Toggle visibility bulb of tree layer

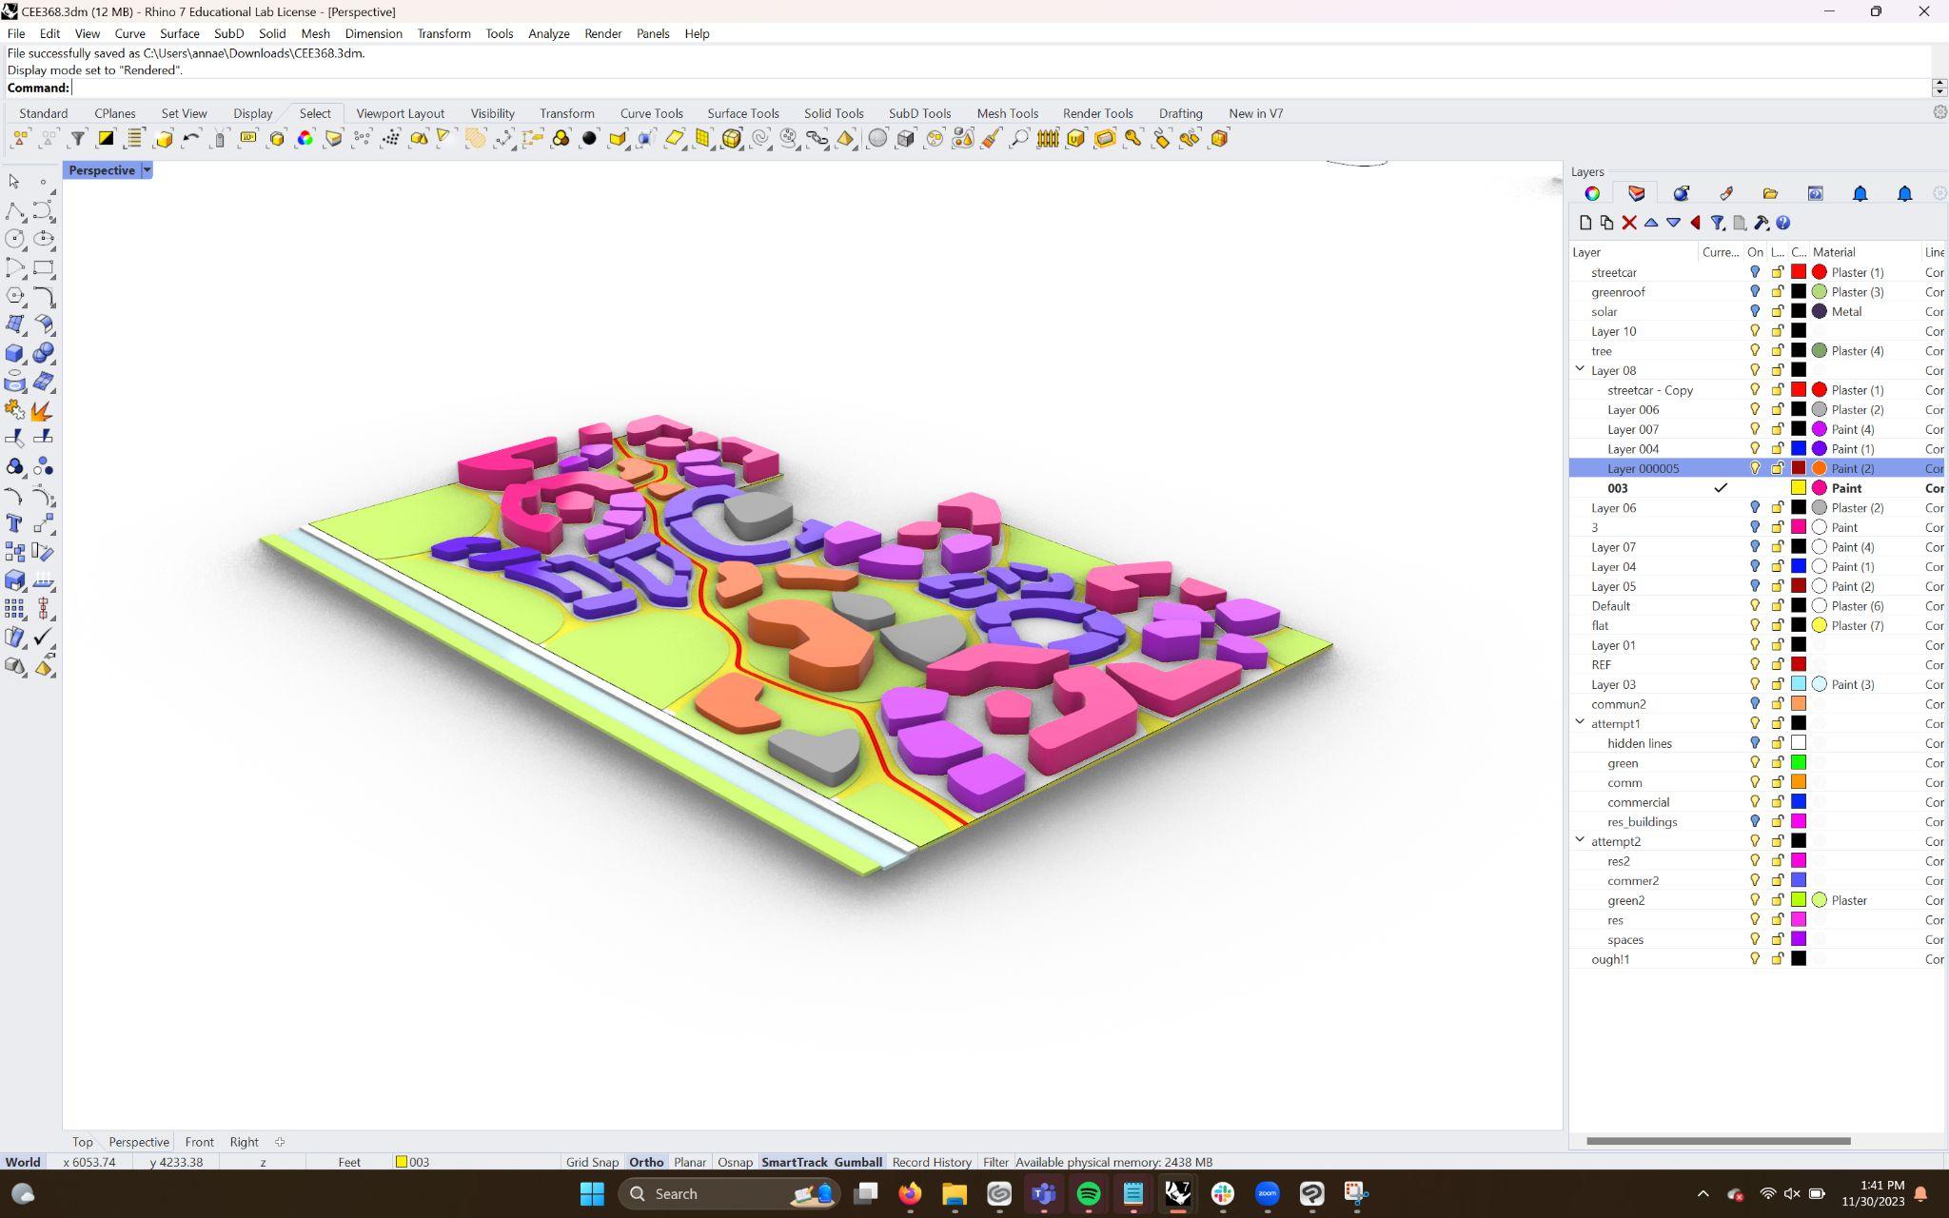[x=1755, y=351]
